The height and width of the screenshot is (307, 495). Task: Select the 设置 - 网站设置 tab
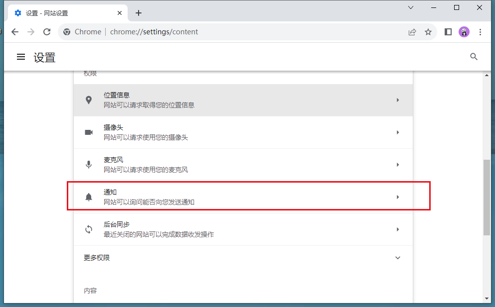68,13
